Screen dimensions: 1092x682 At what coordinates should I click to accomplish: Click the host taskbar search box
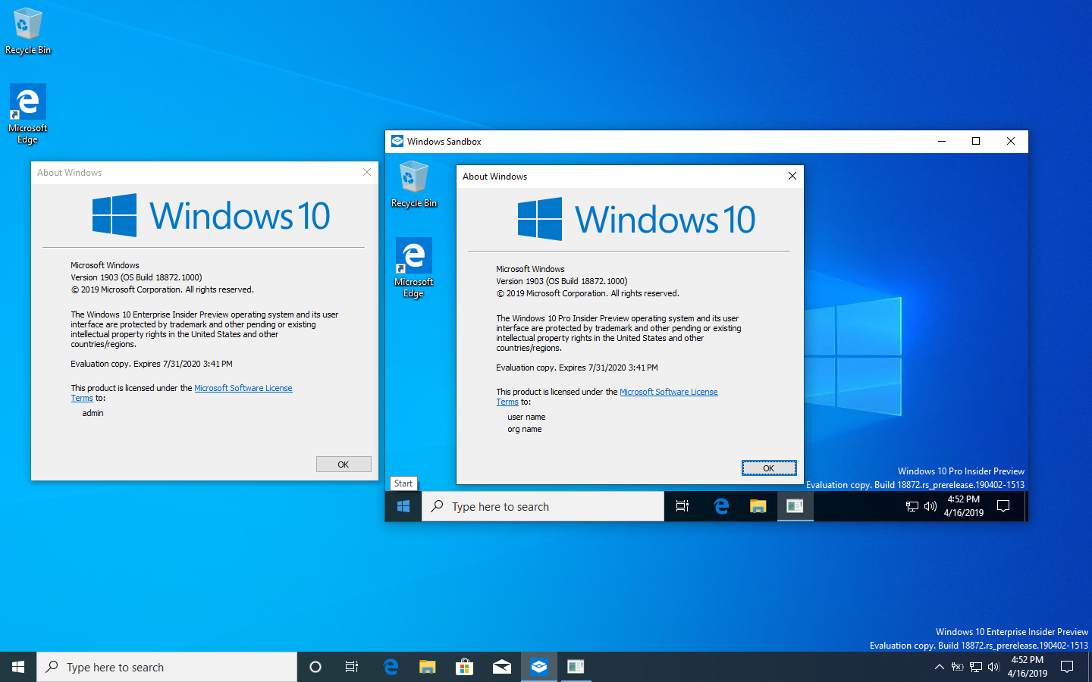pyautogui.click(x=167, y=667)
